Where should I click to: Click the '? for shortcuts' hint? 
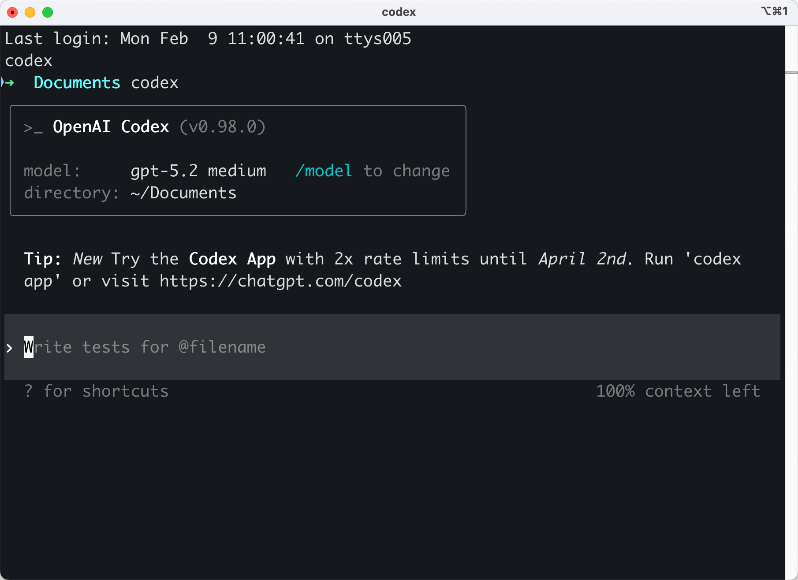pyautogui.click(x=97, y=391)
